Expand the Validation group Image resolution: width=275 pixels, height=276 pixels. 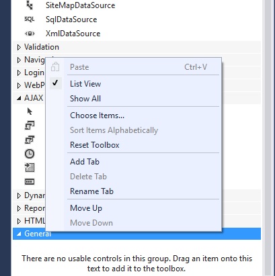(19, 47)
